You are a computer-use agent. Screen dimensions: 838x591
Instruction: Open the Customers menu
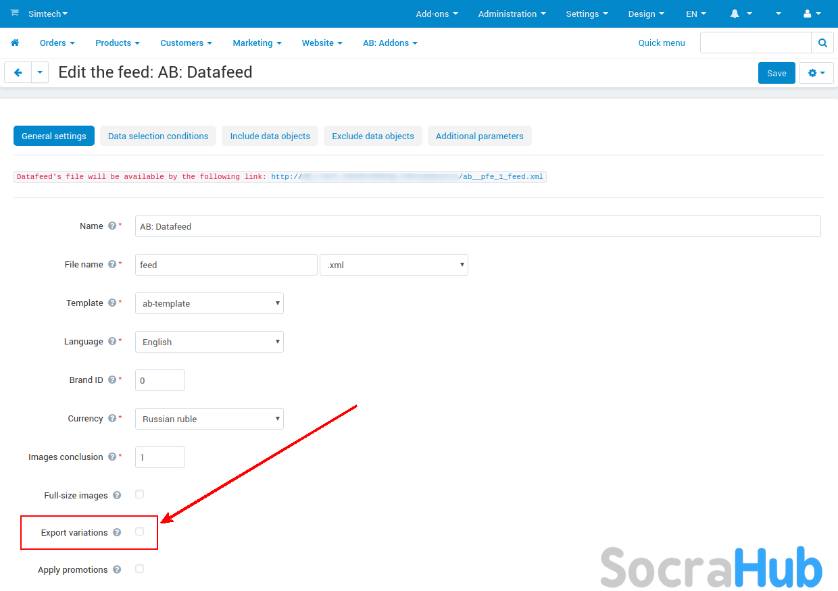187,43
